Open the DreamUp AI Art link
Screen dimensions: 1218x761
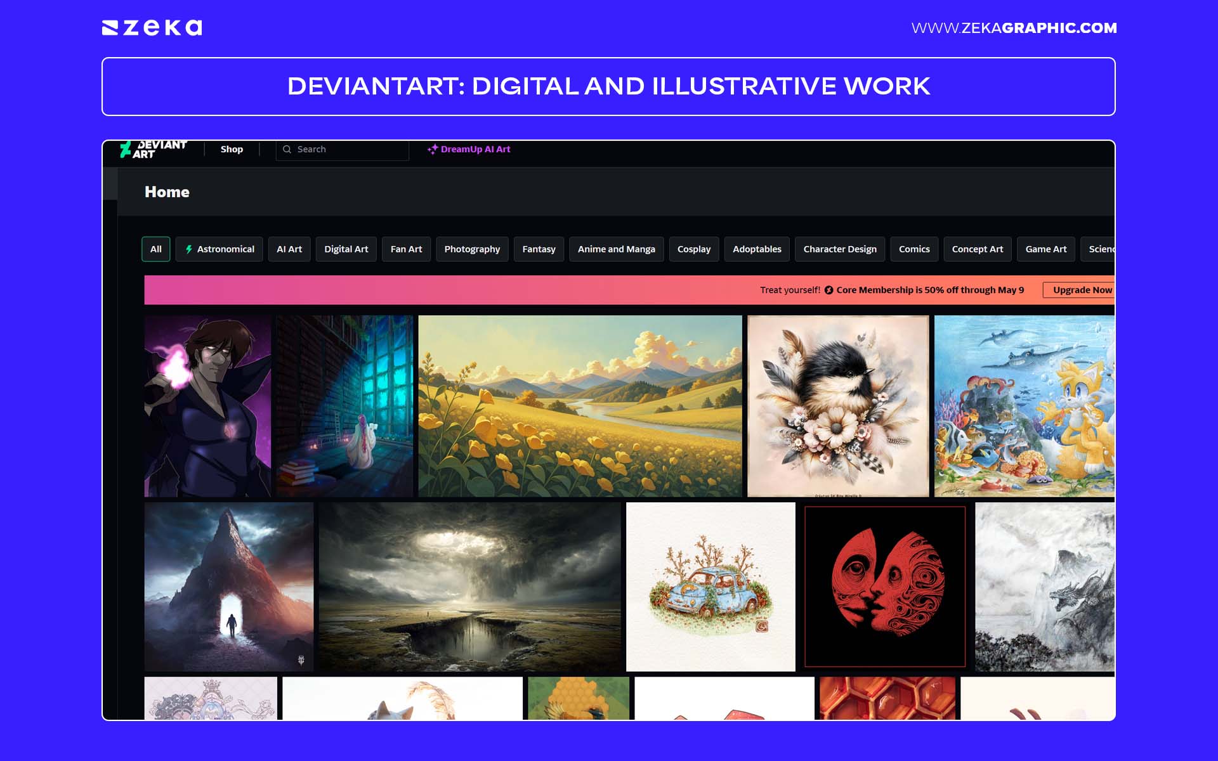coord(476,149)
